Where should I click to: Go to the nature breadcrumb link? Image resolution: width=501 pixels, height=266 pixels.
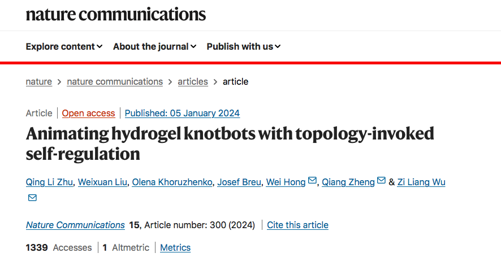click(38, 82)
